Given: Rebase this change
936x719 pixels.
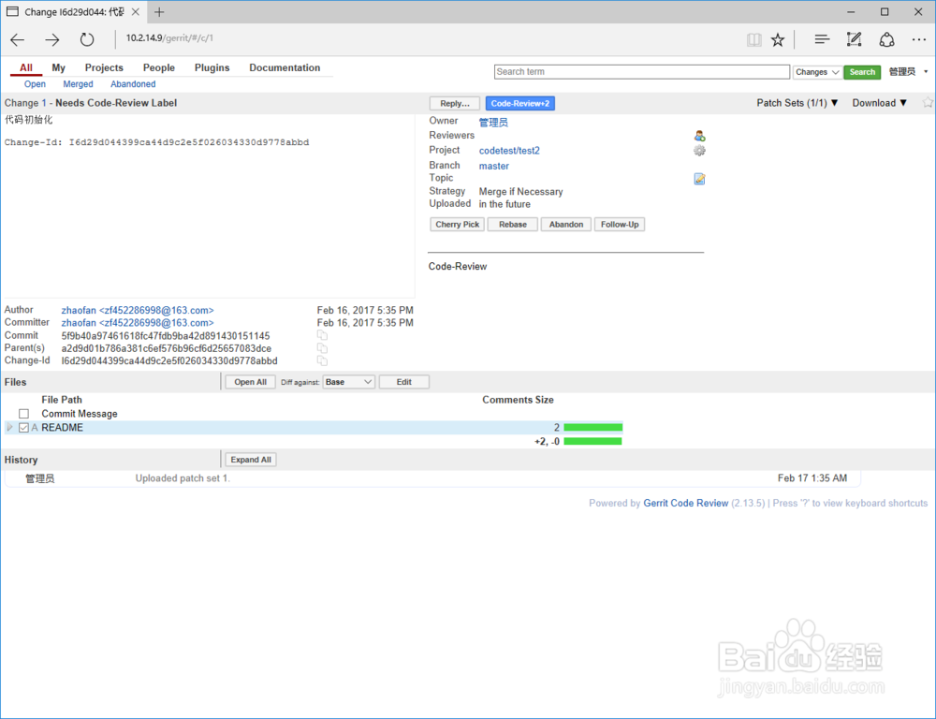Looking at the screenshot, I should 513,225.
